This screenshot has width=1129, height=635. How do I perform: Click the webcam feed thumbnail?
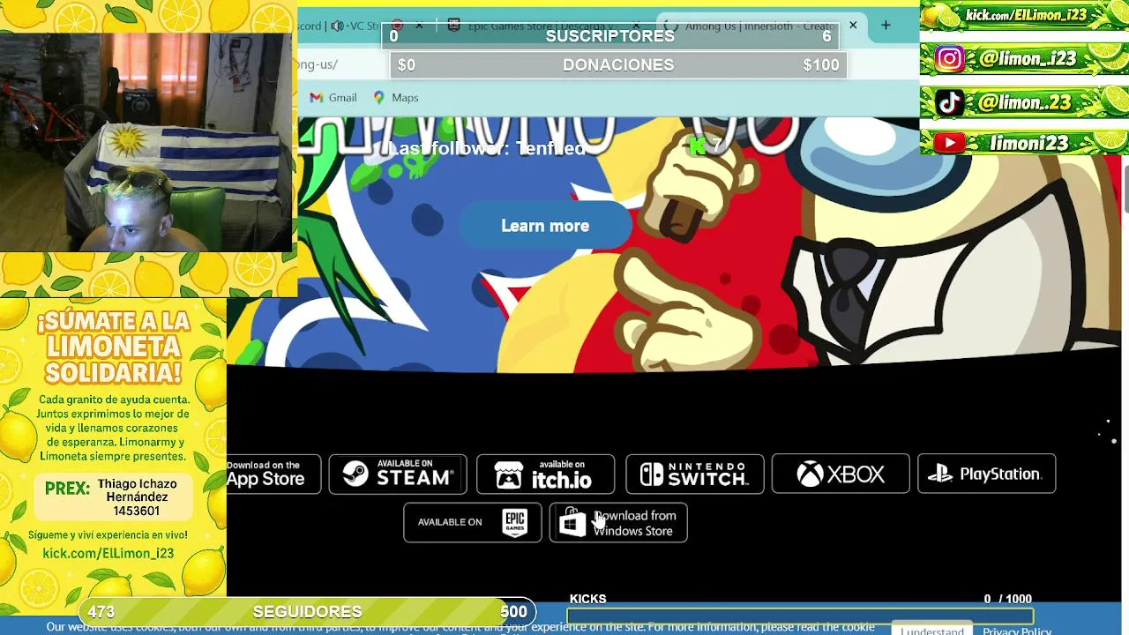[x=146, y=142]
